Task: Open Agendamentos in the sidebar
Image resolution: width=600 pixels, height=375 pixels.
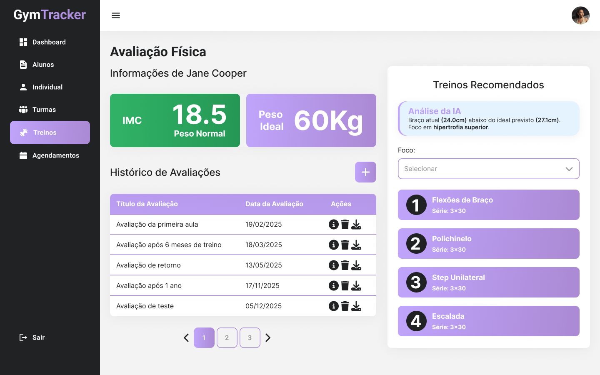Action: click(55, 155)
